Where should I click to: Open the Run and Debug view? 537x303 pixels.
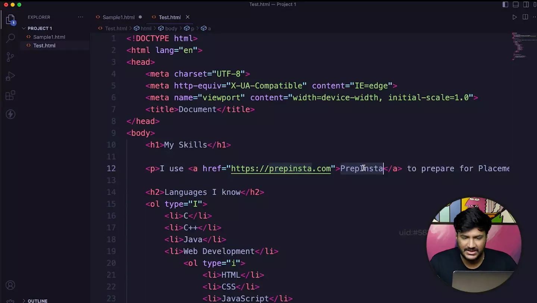click(x=10, y=76)
